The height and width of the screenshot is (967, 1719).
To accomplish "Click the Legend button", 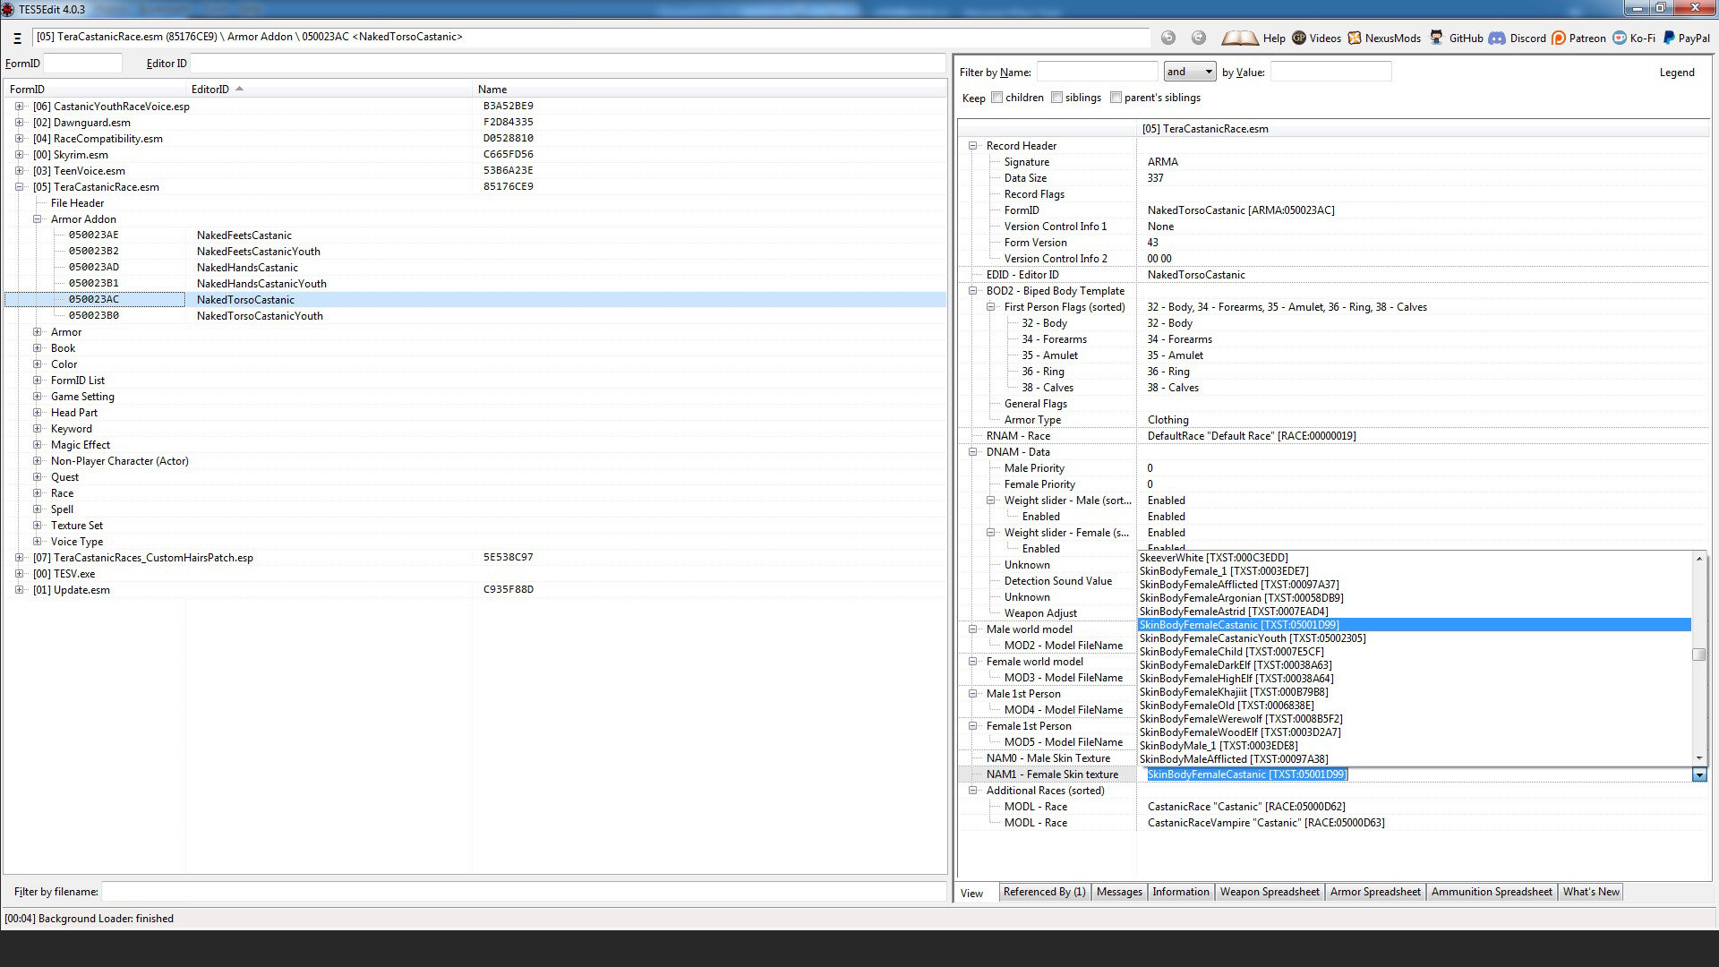I will 1676,73.
